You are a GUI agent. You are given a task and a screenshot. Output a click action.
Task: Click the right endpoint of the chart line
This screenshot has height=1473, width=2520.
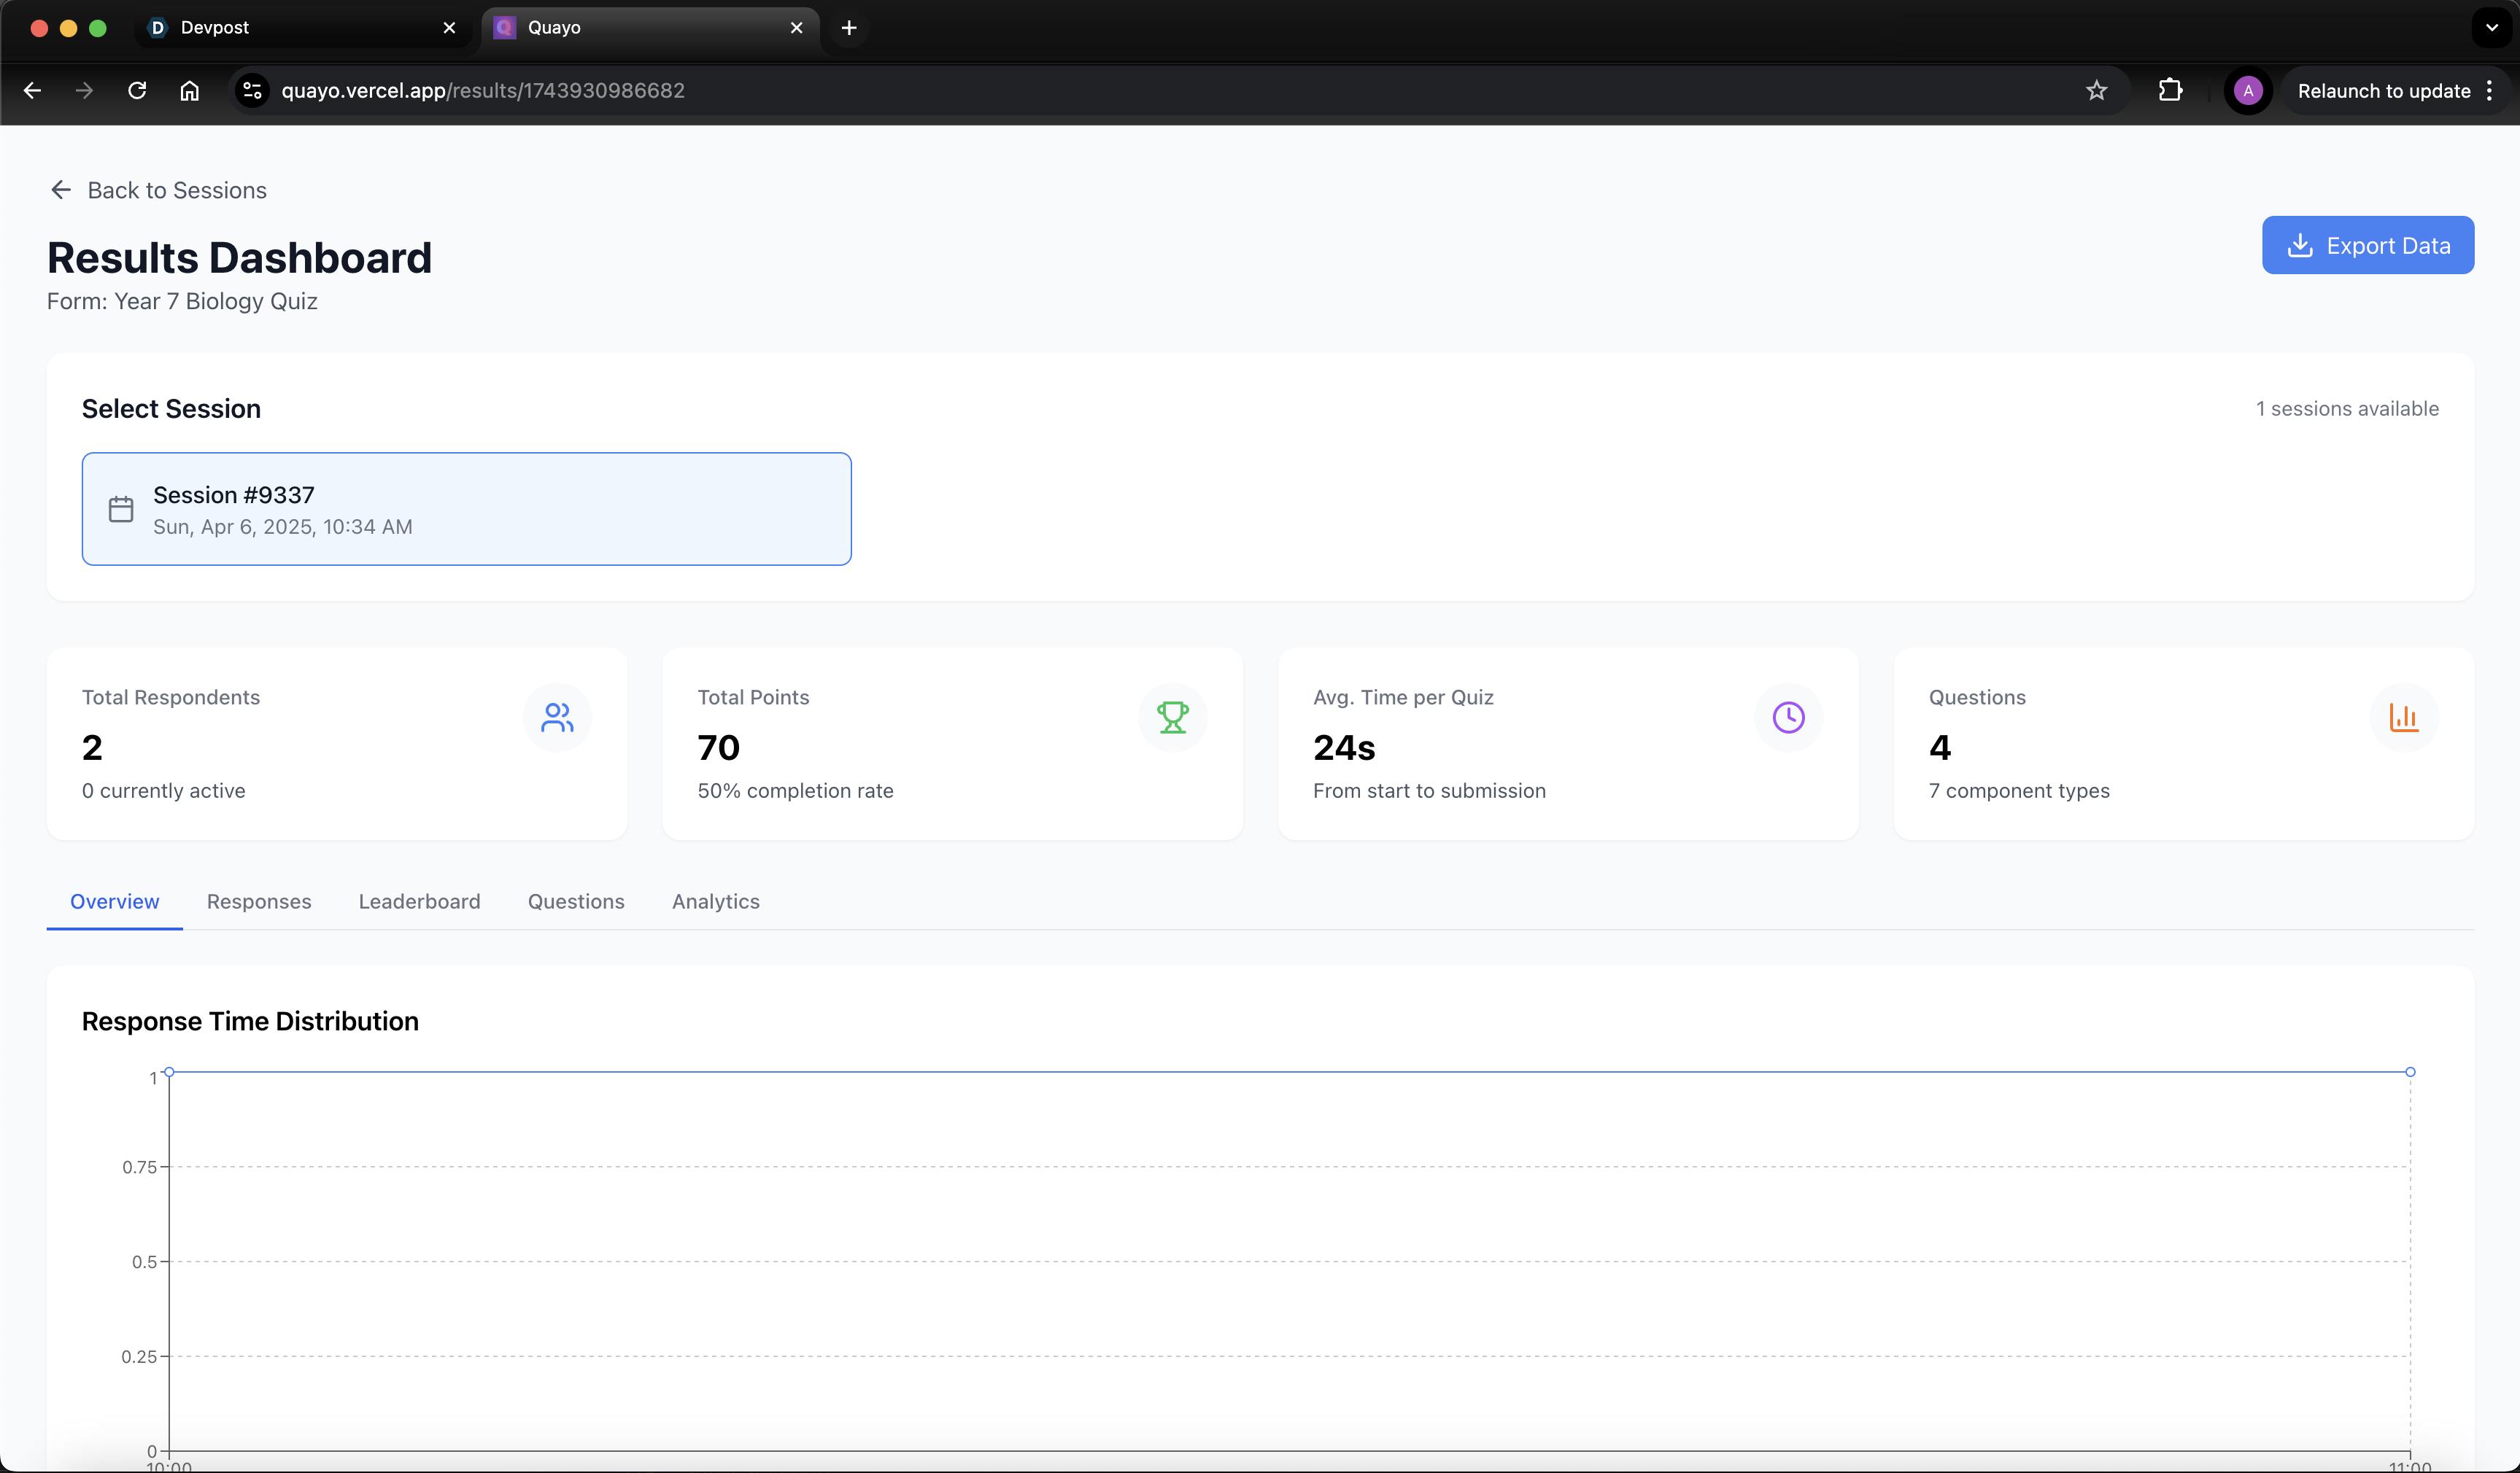(2410, 1071)
